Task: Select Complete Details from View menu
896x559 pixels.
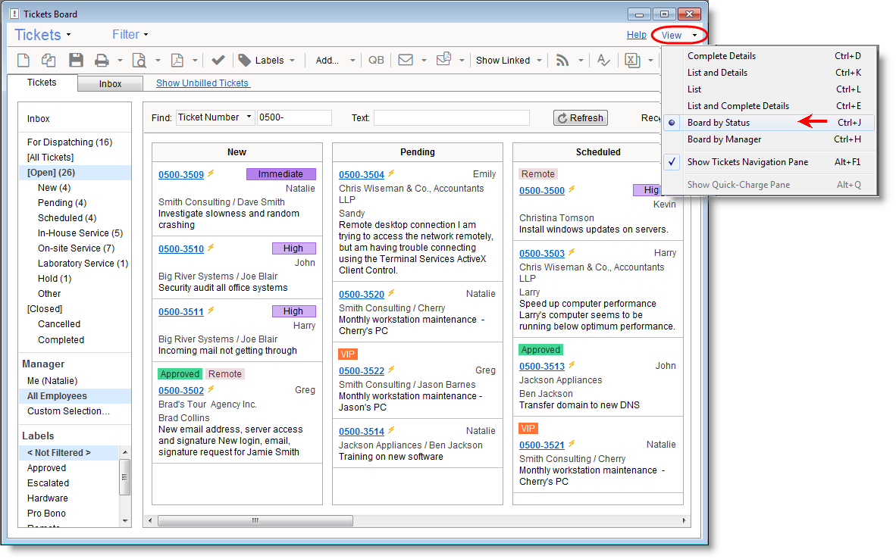Action: [721, 56]
